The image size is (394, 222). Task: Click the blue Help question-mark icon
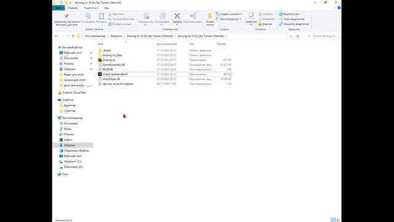tap(339, 8)
